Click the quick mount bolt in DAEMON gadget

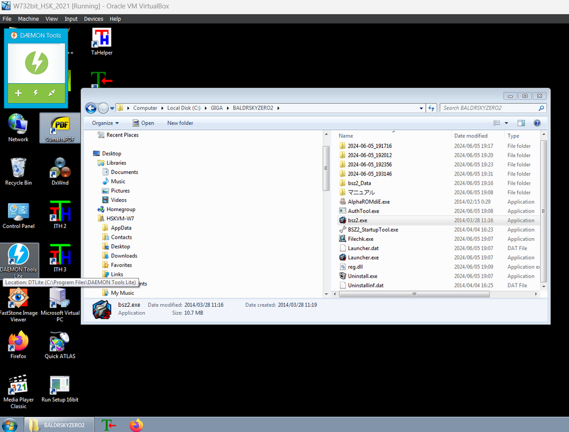coord(36,93)
